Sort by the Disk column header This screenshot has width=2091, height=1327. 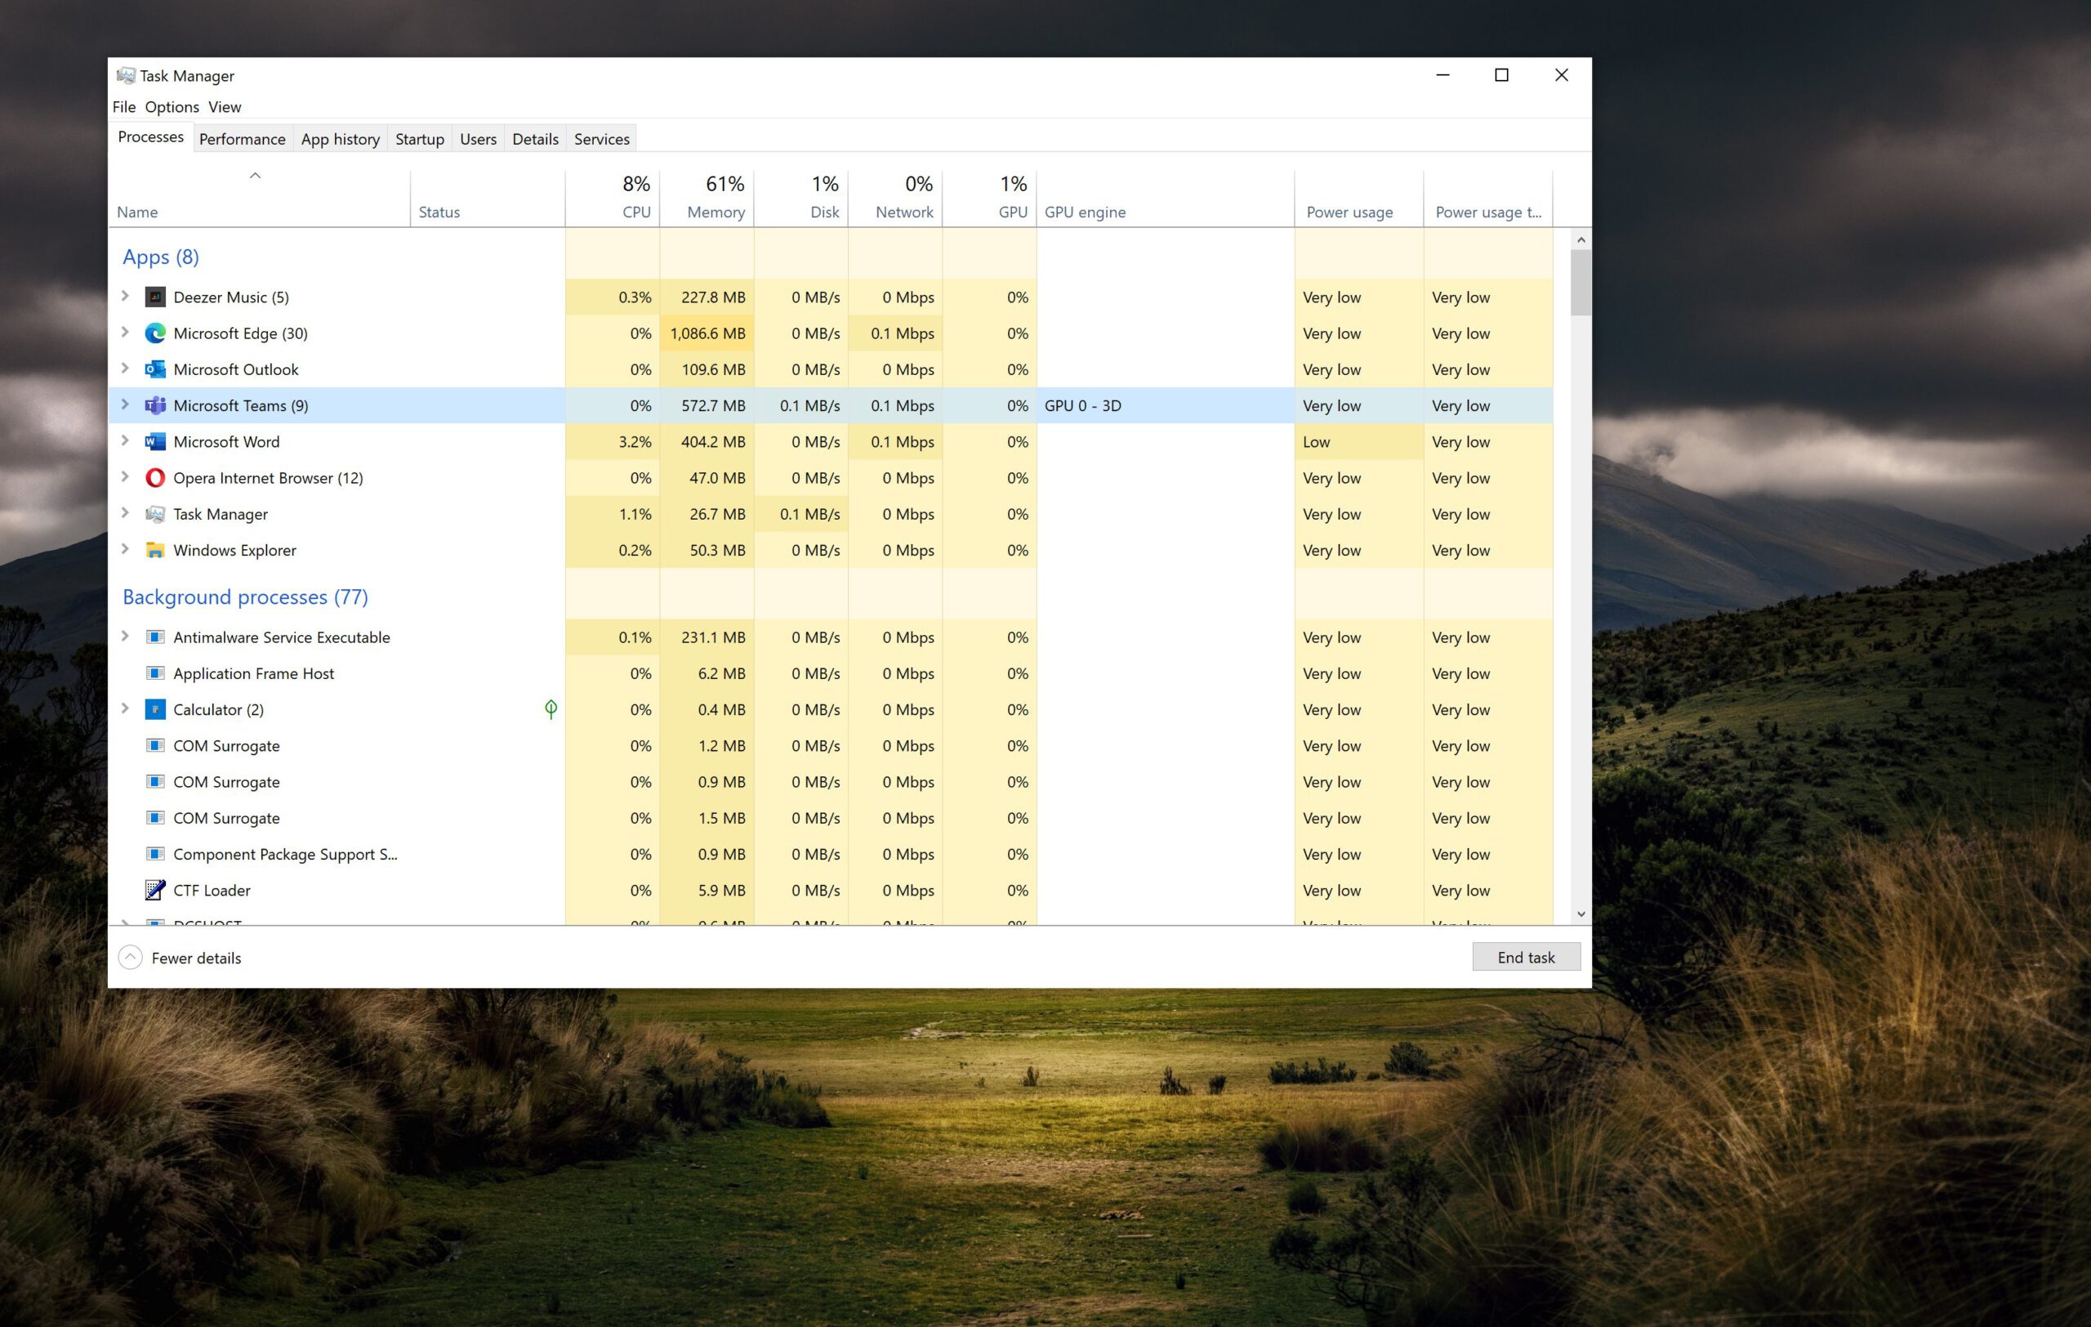[801, 198]
